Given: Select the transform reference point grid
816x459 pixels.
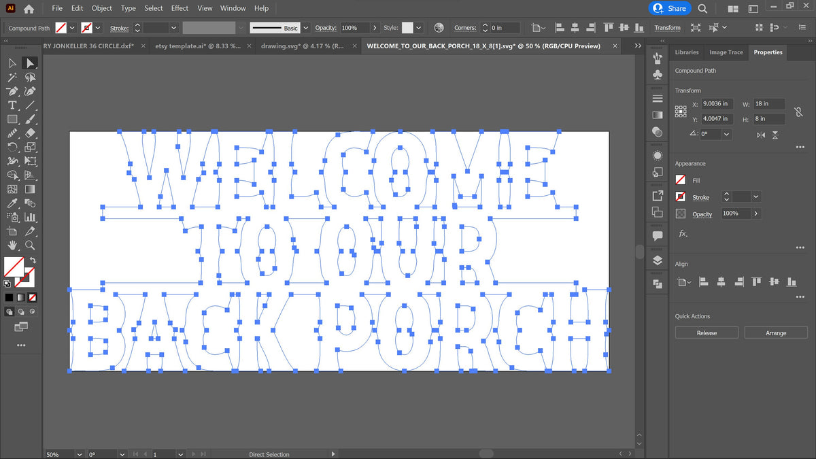Looking at the screenshot, I should pyautogui.click(x=681, y=112).
